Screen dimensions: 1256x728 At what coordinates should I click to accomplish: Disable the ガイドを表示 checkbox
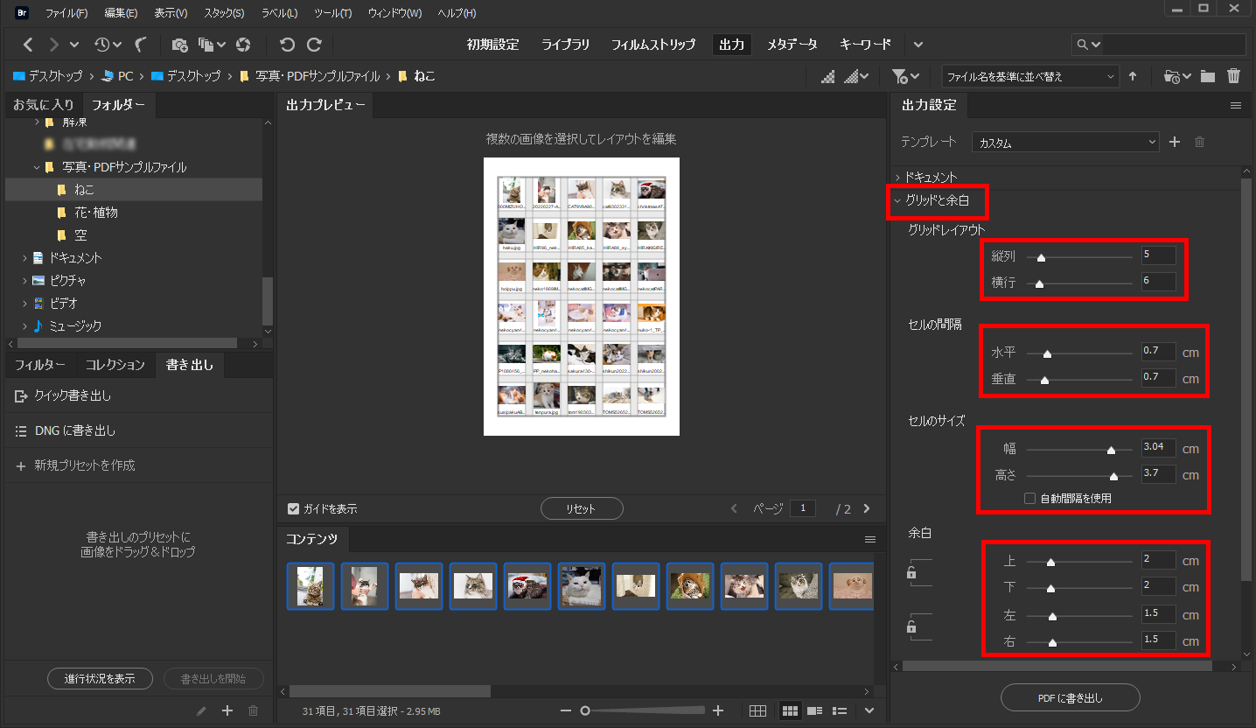click(291, 508)
